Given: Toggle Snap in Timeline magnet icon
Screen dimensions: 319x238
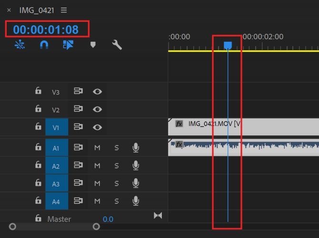Looking at the screenshot, I should (x=44, y=45).
